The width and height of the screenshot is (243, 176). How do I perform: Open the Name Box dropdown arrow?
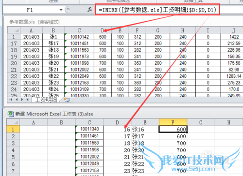pyautogui.click(x=61, y=10)
